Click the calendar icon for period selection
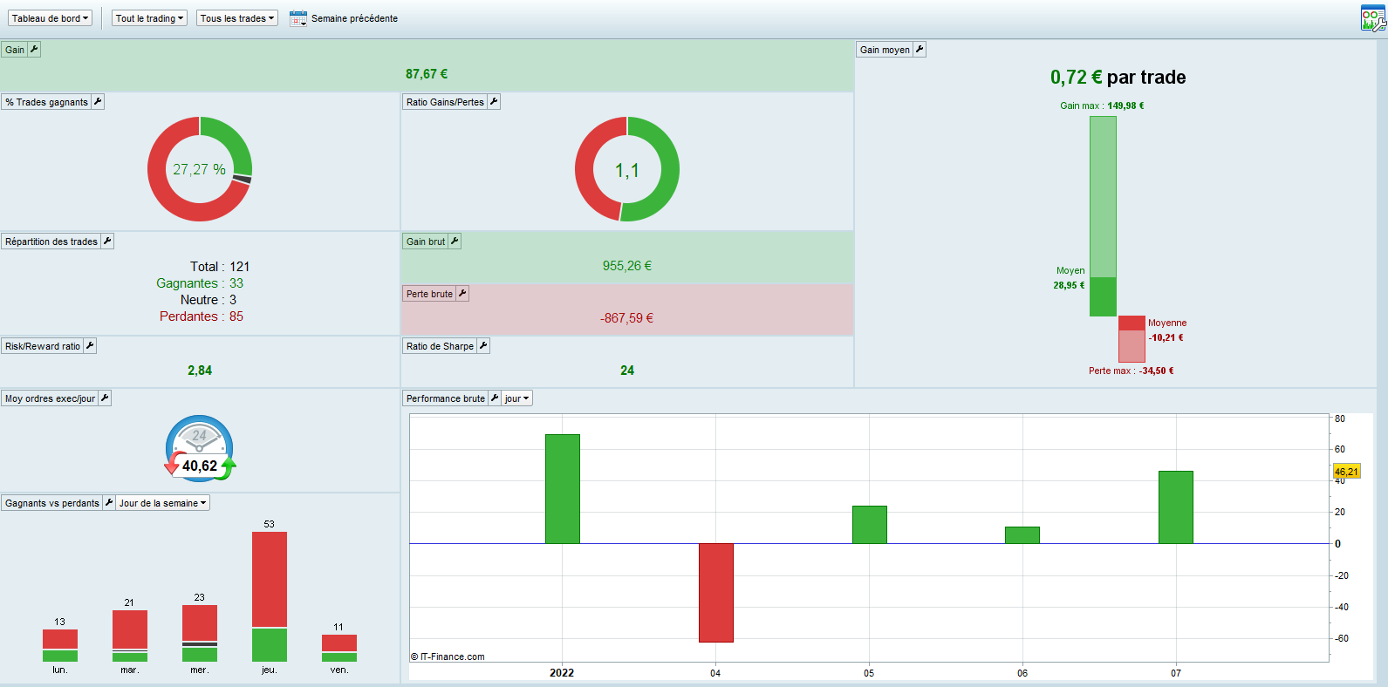Viewport: 1388px width, 687px height. (x=298, y=18)
